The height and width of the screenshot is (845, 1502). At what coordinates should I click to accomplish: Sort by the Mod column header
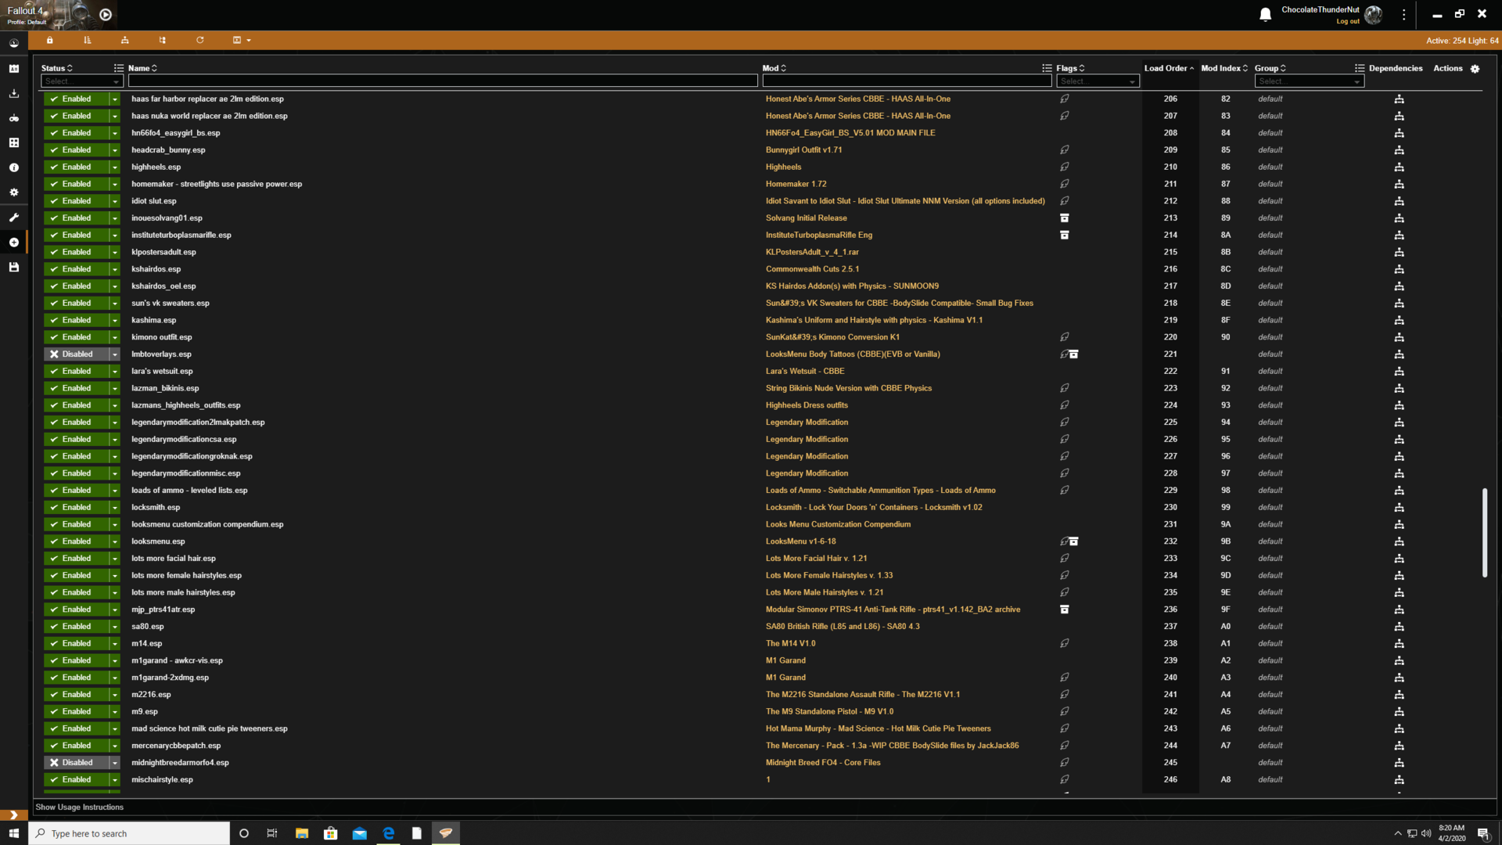point(774,68)
